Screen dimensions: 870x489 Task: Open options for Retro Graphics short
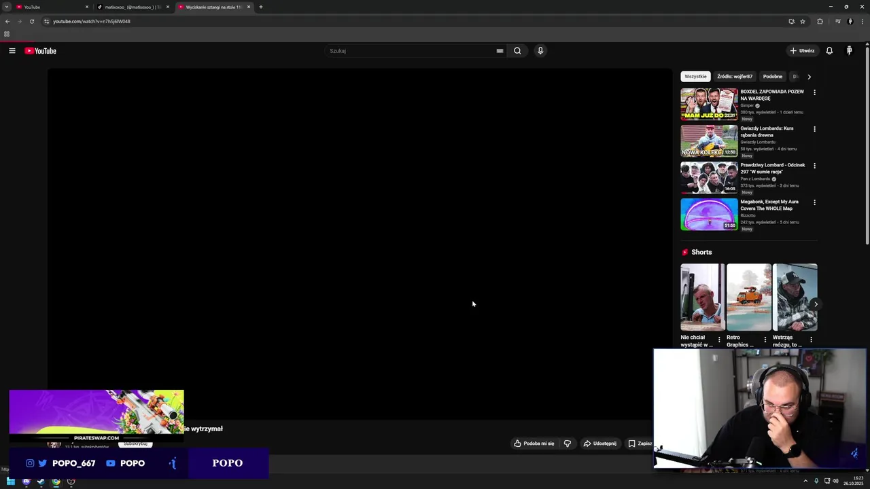(765, 340)
